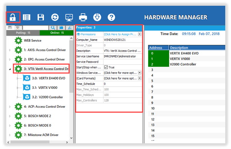
Task: Click the Properties: 3 panel header
Action: click(x=109, y=28)
